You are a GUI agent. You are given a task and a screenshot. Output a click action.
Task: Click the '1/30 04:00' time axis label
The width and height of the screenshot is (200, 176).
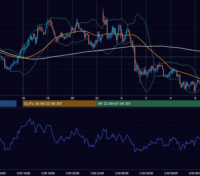click(171, 173)
